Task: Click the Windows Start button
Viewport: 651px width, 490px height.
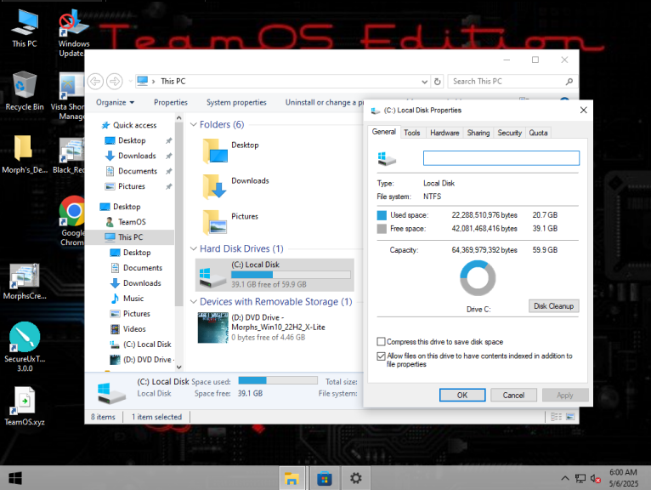Action: point(15,478)
